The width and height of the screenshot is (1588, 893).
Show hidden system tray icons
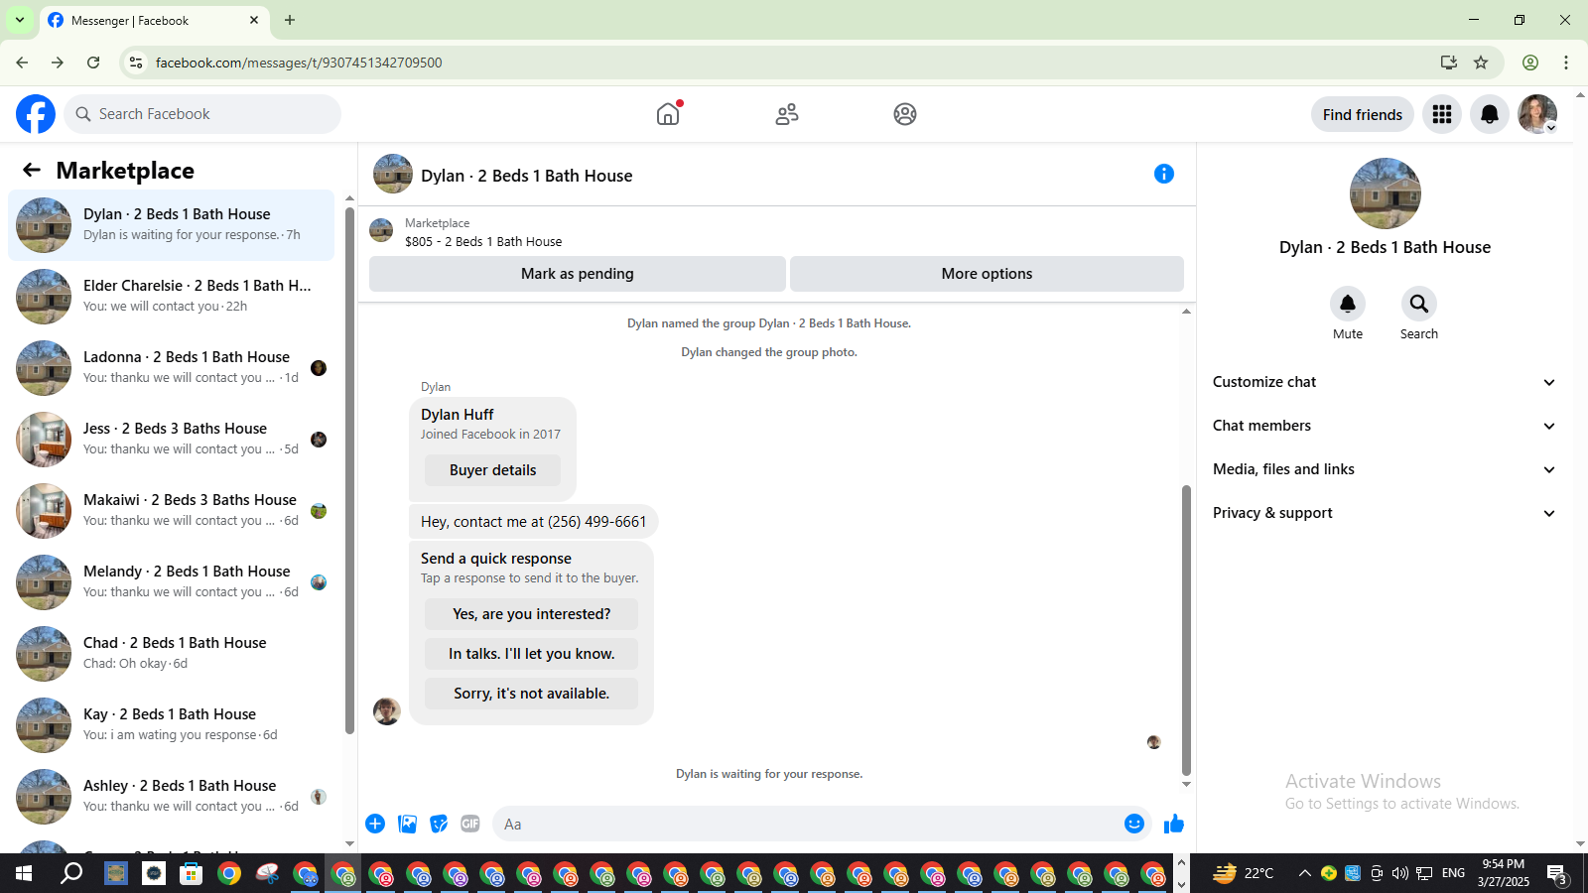[x=1304, y=873]
